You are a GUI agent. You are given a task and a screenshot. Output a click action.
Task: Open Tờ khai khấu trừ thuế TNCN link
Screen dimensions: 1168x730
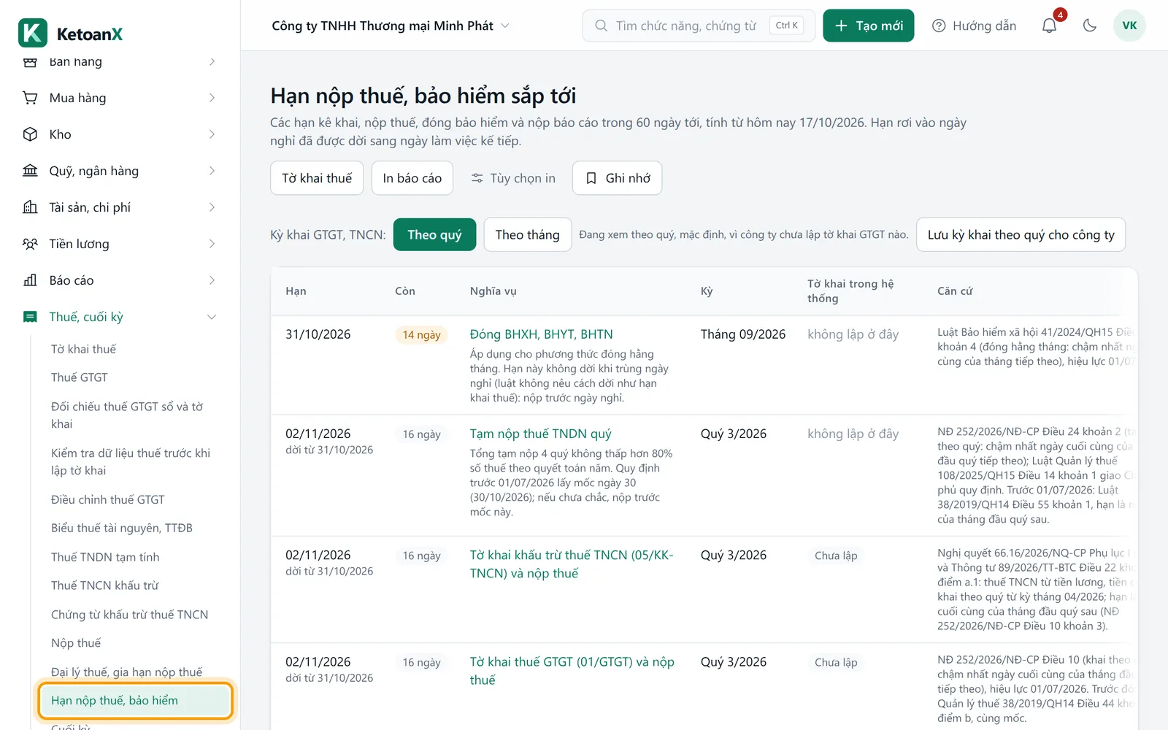(572, 564)
